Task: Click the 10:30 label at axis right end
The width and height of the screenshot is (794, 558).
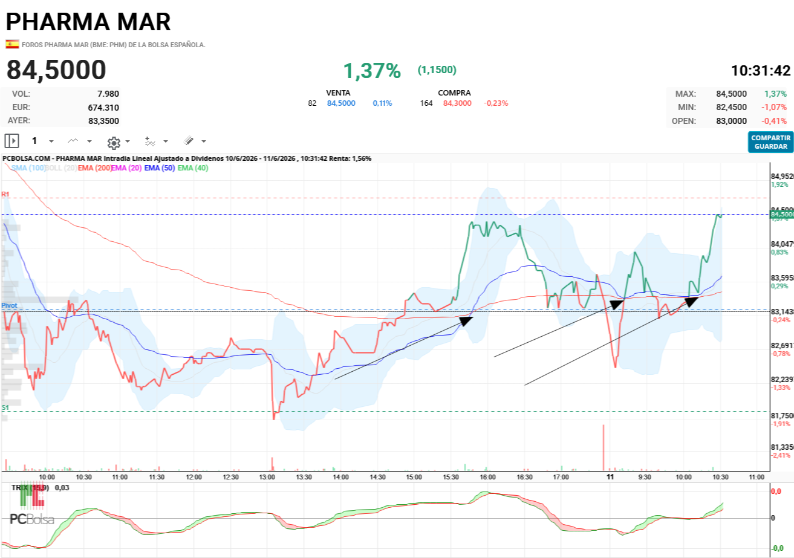Action: click(720, 477)
